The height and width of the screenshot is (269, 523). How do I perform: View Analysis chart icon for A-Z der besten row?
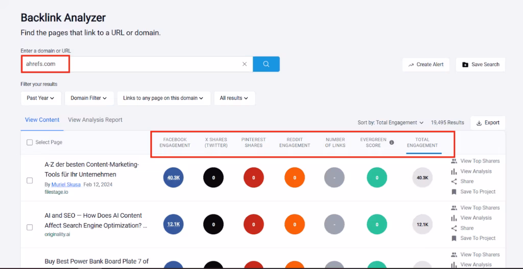[x=454, y=171]
